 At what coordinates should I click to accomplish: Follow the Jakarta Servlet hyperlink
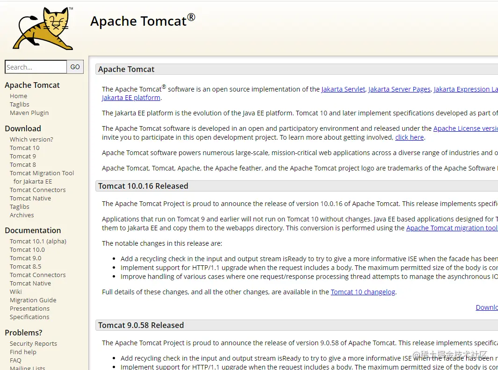(x=343, y=89)
